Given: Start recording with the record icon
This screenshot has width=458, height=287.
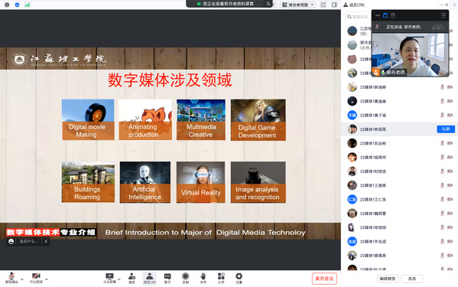Looking at the screenshot, I should coord(186,278).
